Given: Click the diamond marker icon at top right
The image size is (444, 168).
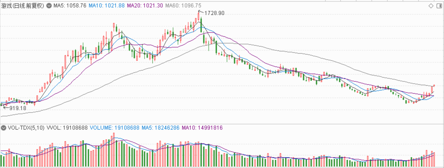Looking at the screenshot, I should 431,6.
